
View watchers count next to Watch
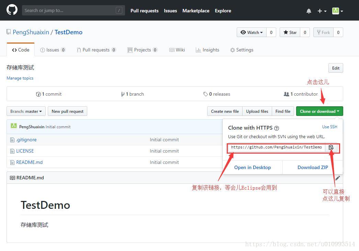pyautogui.click(x=271, y=33)
